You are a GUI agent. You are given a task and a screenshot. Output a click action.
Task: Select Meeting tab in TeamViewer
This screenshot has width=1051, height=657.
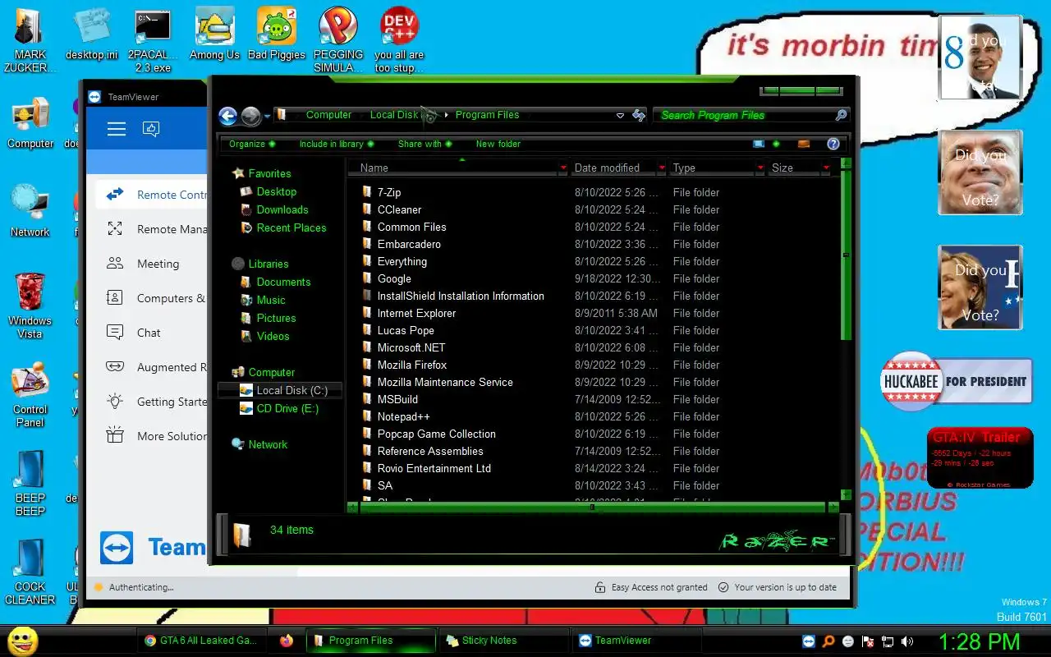(x=152, y=264)
